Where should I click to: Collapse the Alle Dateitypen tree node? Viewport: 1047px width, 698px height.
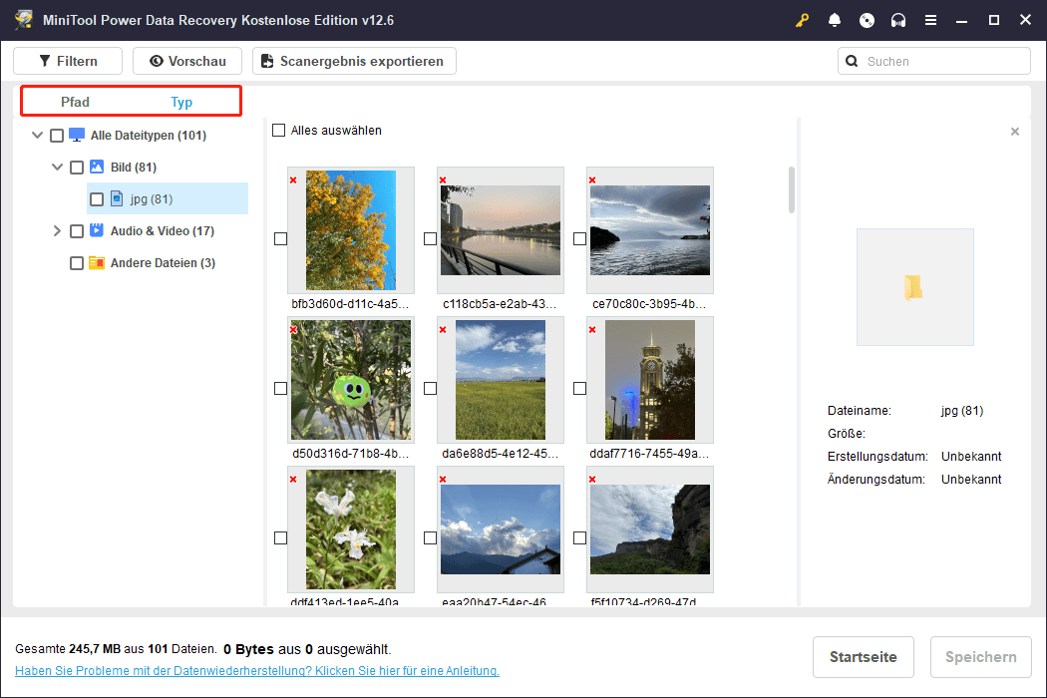[38, 136]
